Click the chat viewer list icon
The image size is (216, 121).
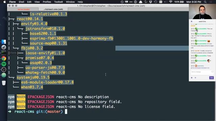coord(195,78)
